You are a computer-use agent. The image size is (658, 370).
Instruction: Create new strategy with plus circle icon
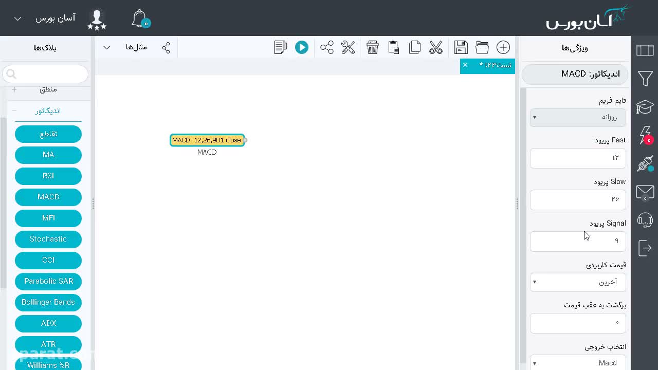[503, 47]
